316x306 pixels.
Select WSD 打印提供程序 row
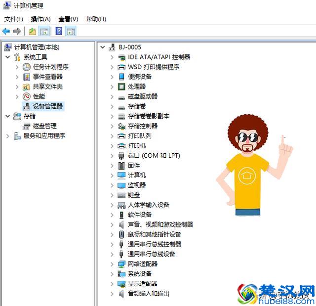pos(154,67)
